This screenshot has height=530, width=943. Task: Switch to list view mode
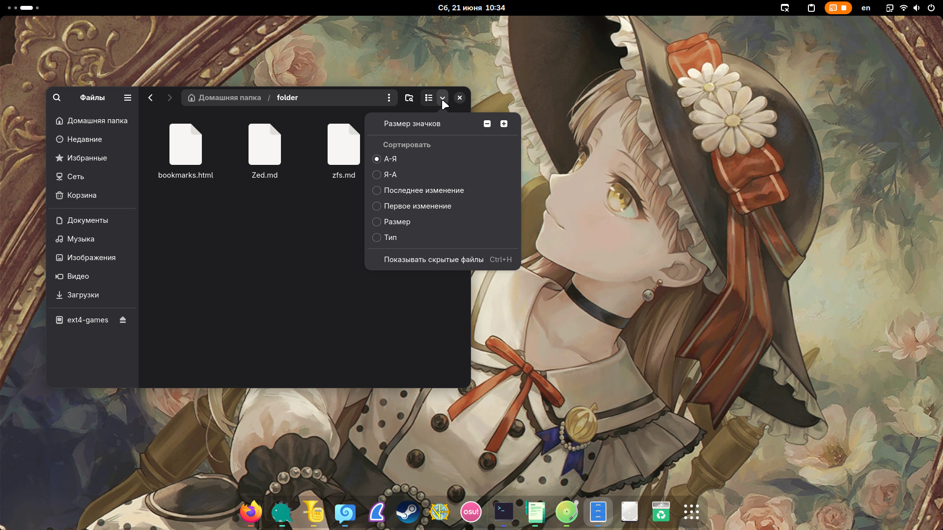tap(429, 98)
